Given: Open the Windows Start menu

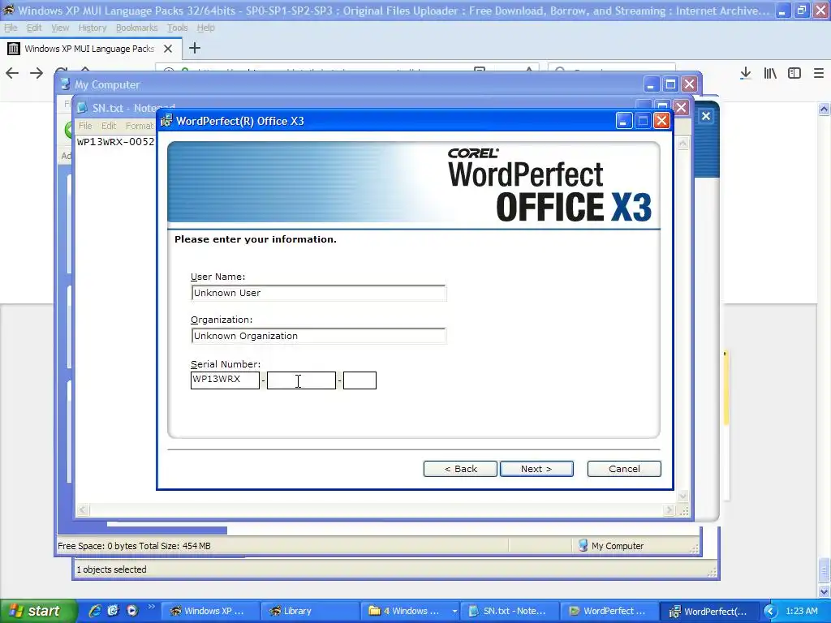Looking at the screenshot, I should (38, 611).
